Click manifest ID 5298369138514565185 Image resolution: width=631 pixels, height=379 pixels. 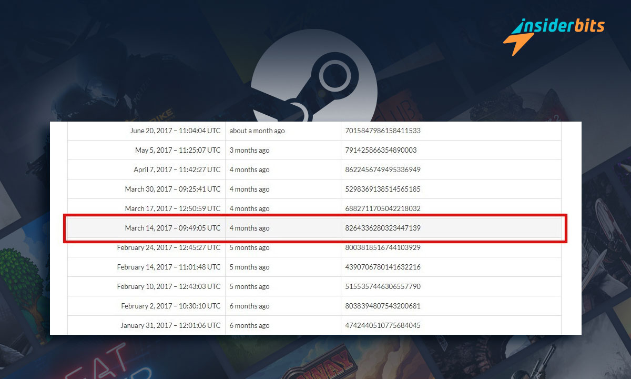point(382,189)
